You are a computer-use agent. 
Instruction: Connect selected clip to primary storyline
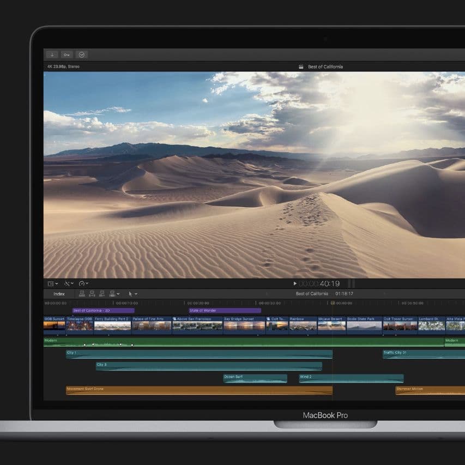coord(82,294)
